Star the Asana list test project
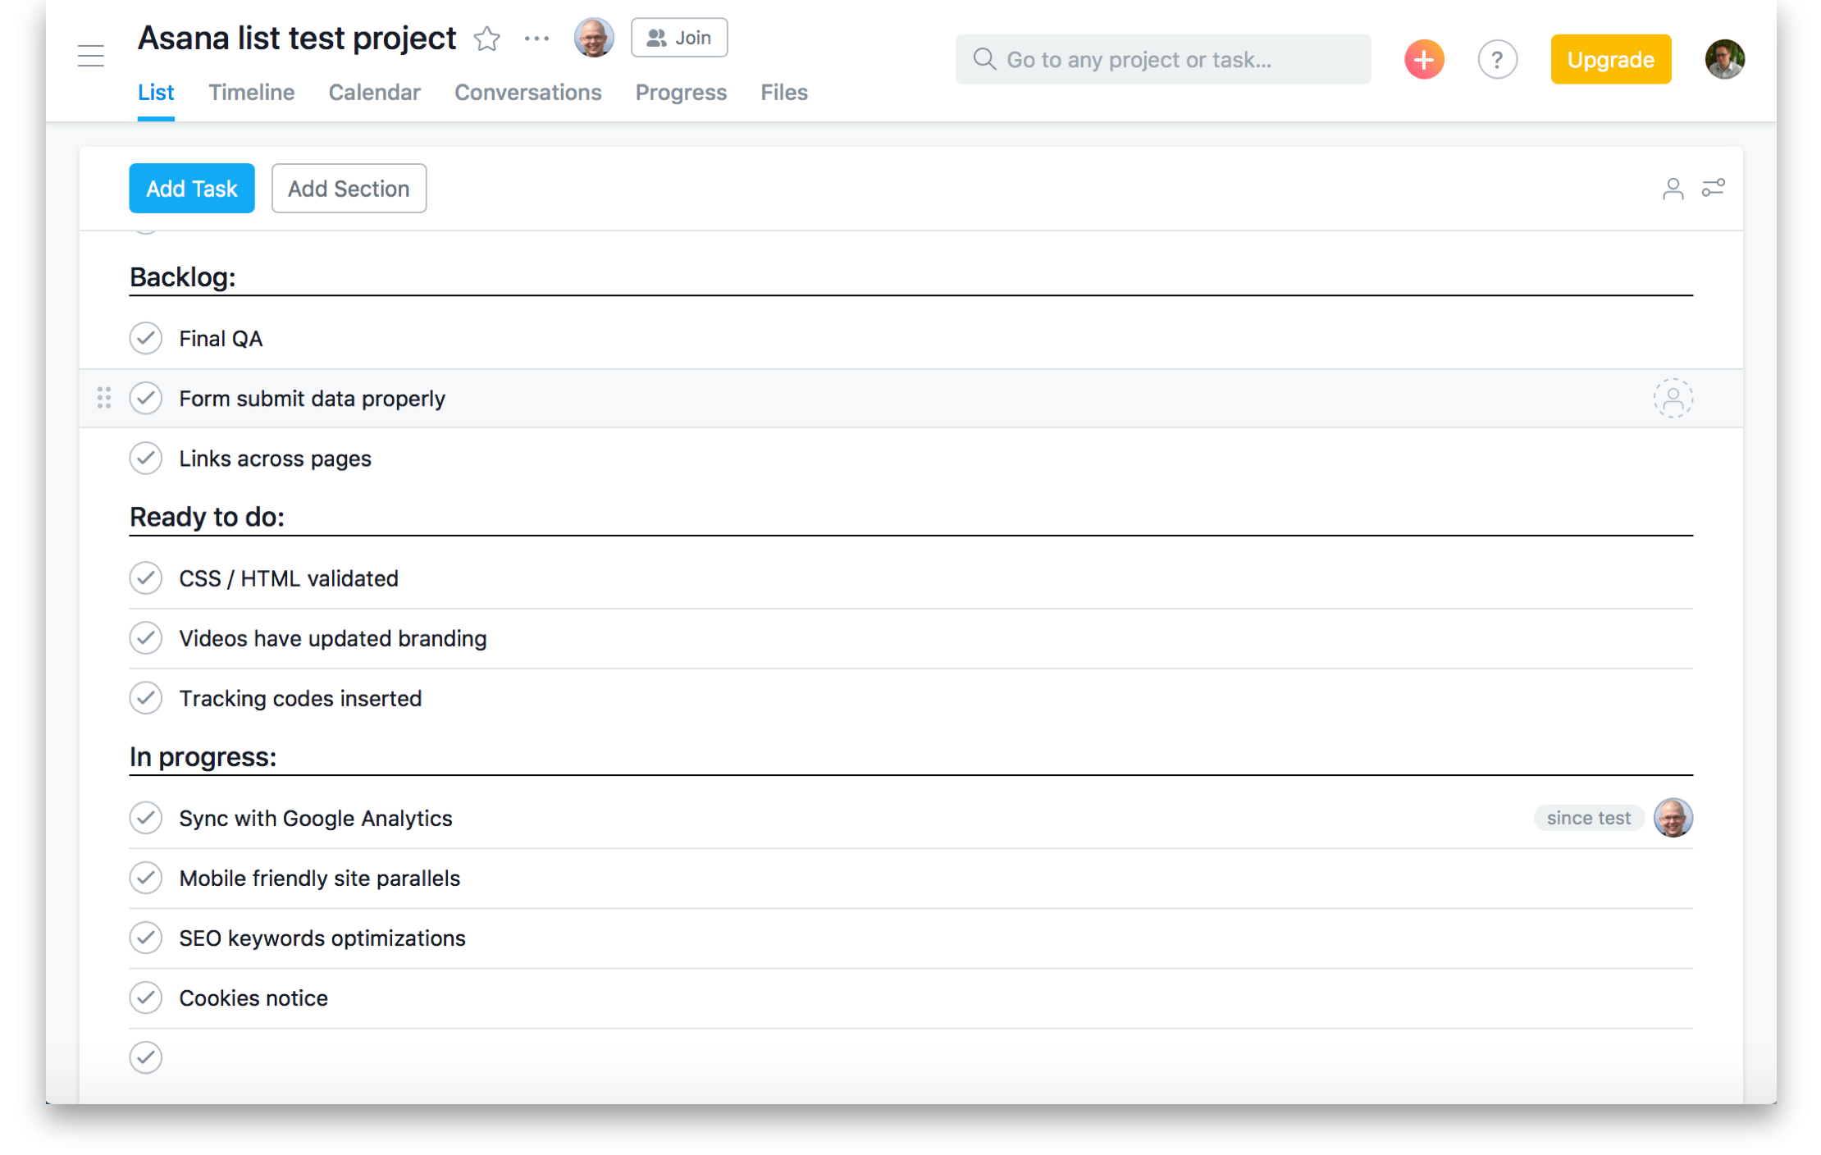 point(487,38)
